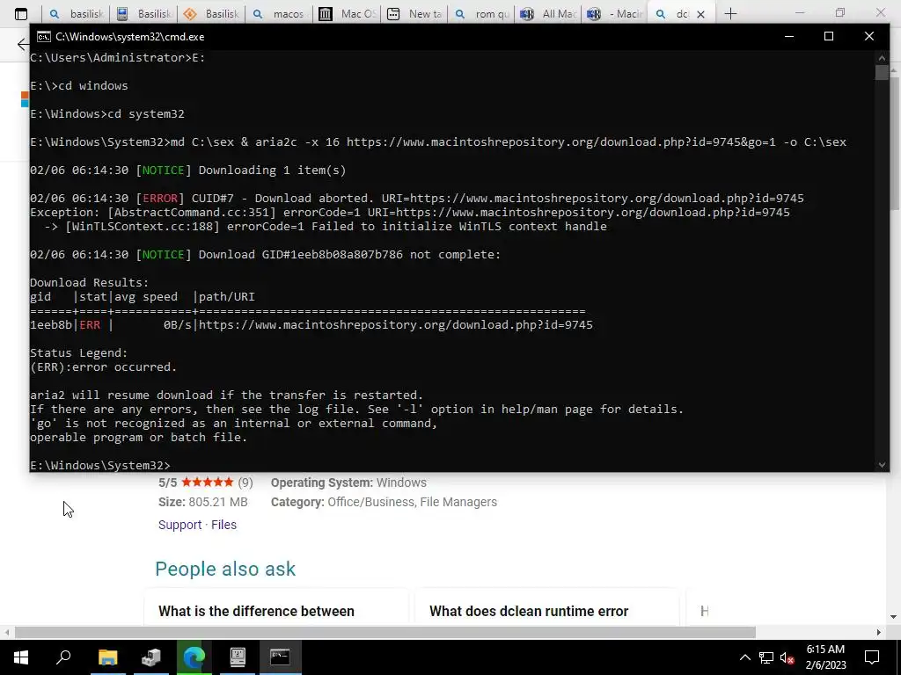Close the cmd.exe window
Viewport: 901px width, 675px height.
(868, 36)
